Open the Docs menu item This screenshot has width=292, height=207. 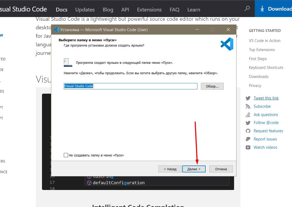61,10
